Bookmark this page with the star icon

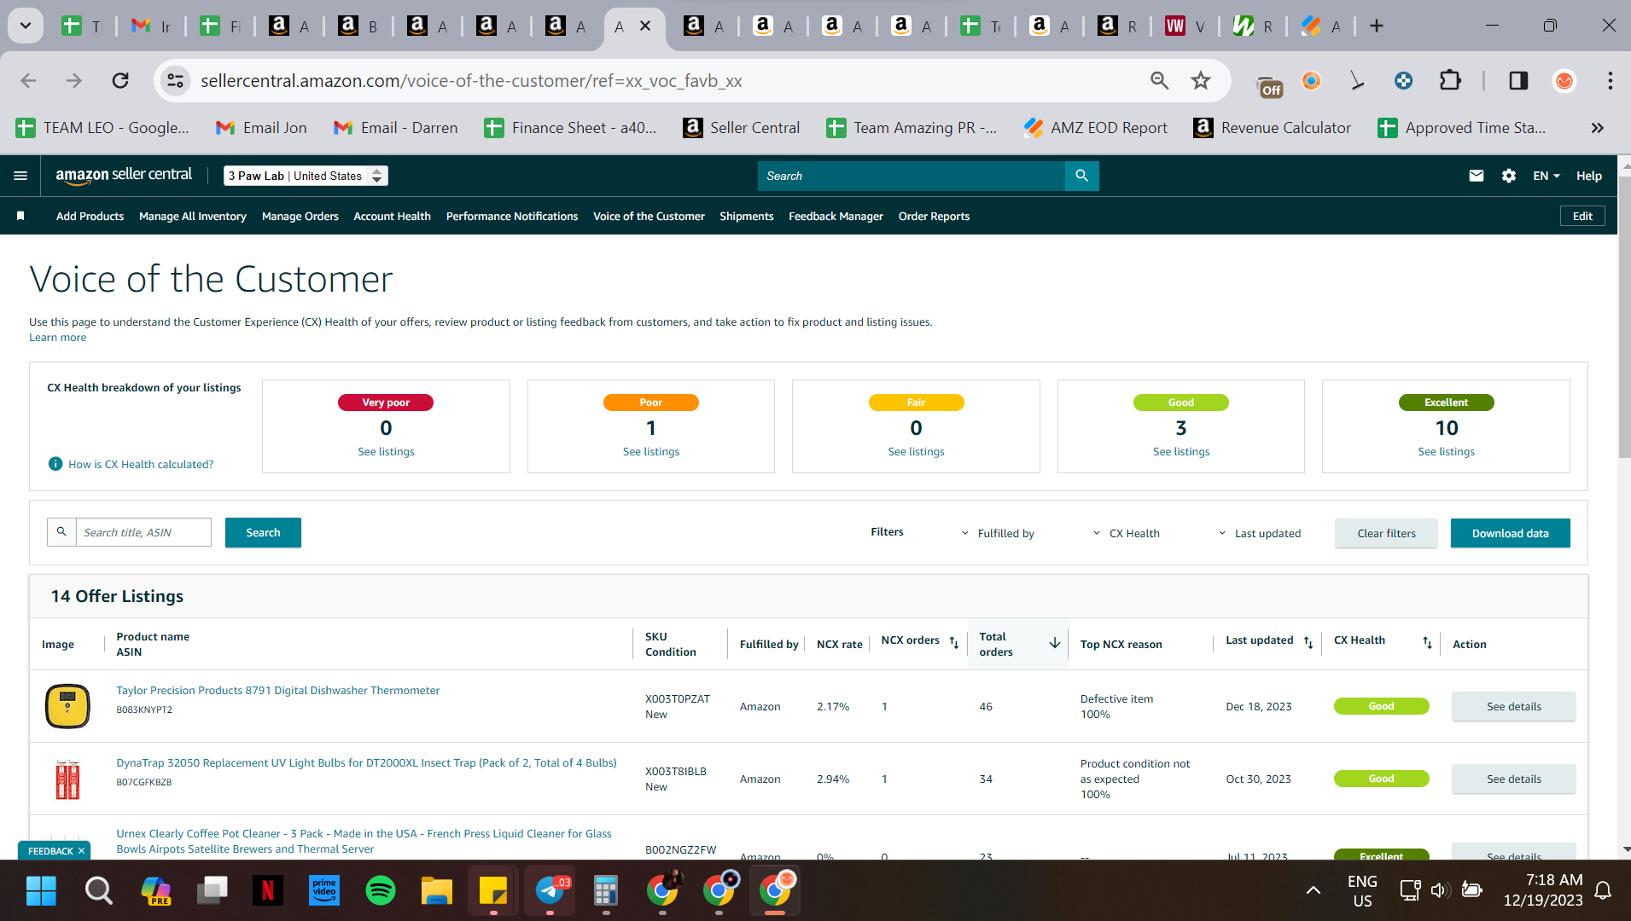click(1201, 80)
